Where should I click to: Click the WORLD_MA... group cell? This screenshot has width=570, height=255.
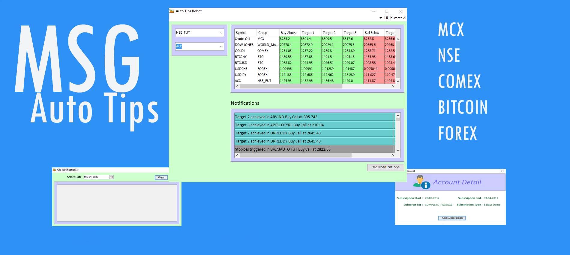[x=268, y=45]
